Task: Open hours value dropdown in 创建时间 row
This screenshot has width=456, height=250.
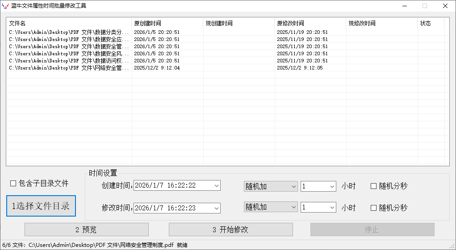Action: coord(332,186)
